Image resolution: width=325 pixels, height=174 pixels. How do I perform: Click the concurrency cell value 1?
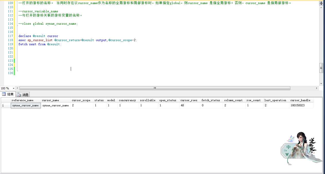click(x=128, y=106)
